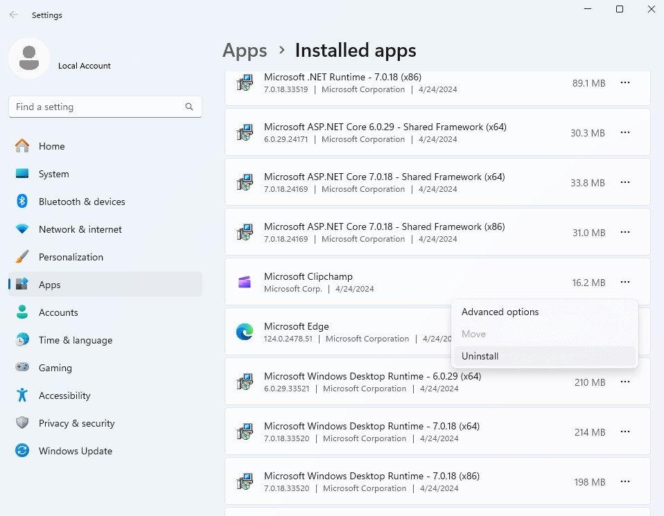This screenshot has height=516, width=664.
Task: Click the Gaming controller icon
Action: [22, 367]
